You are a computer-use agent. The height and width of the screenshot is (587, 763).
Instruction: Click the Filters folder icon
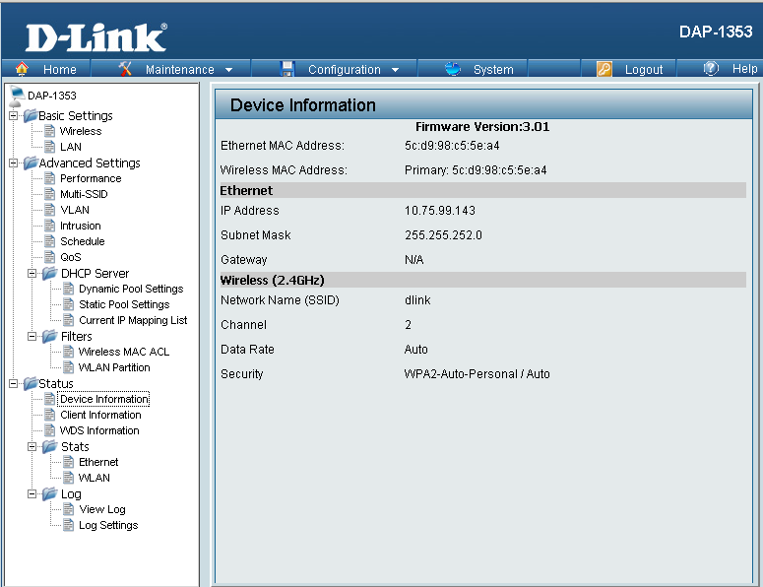coord(49,336)
